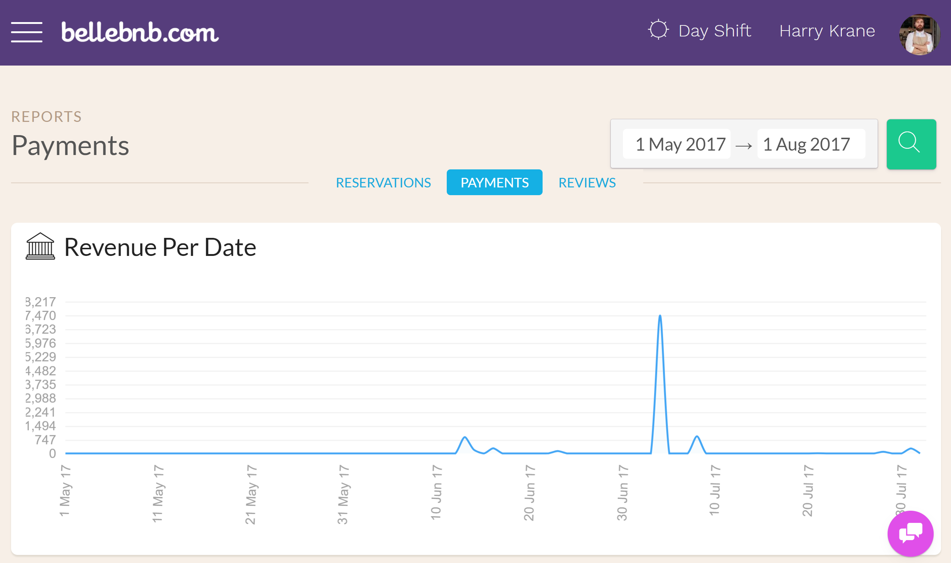
Task: Click the 10 Jun 17 axis label
Action: [x=436, y=492]
